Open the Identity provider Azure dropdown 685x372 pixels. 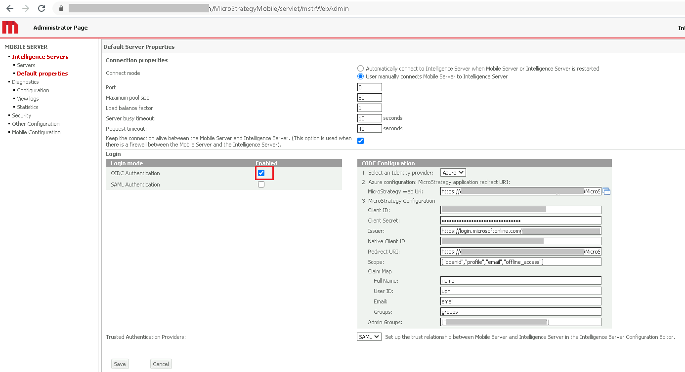coord(453,173)
